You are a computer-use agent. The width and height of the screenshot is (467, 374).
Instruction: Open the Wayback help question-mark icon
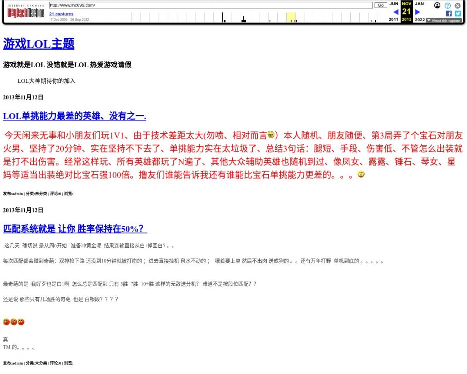coord(448,5)
